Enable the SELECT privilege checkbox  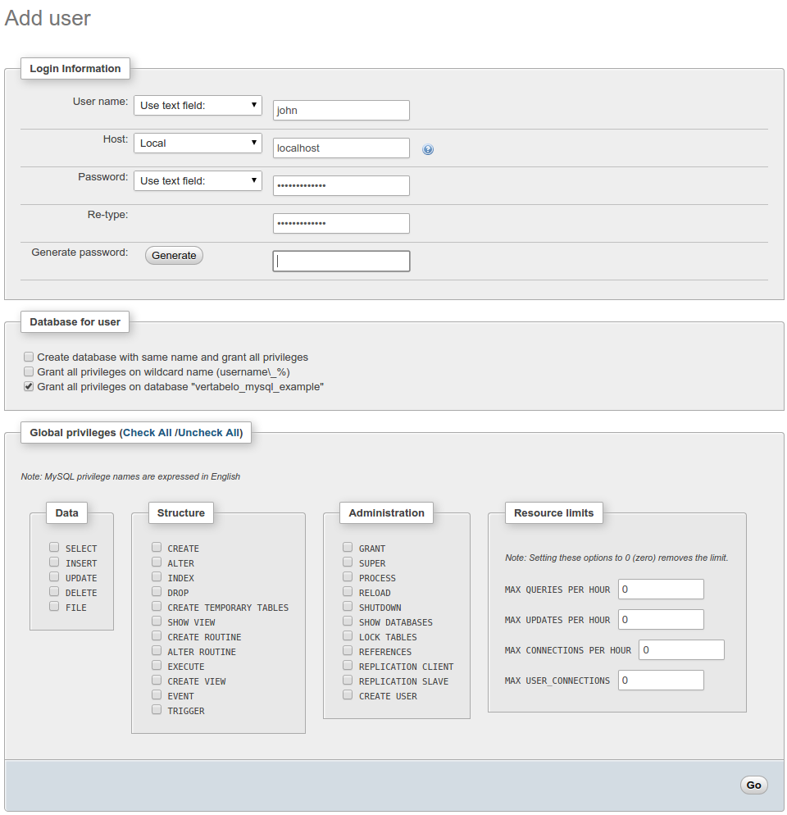pos(54,548)
